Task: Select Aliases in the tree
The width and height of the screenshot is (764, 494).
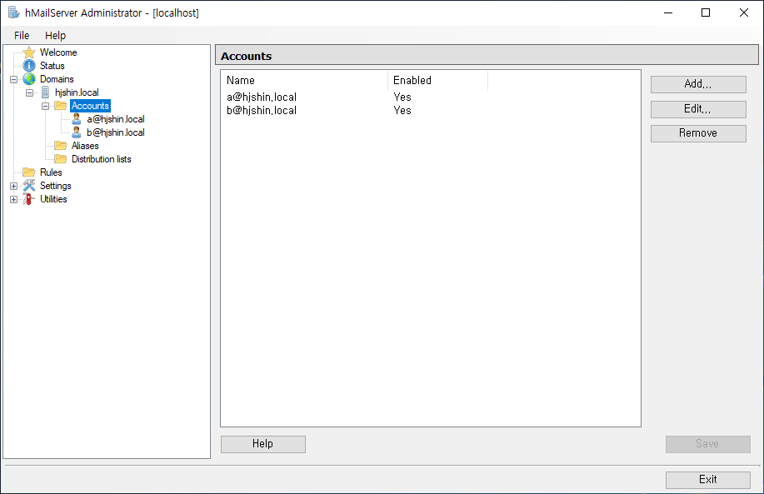Action: coord(85,146)
